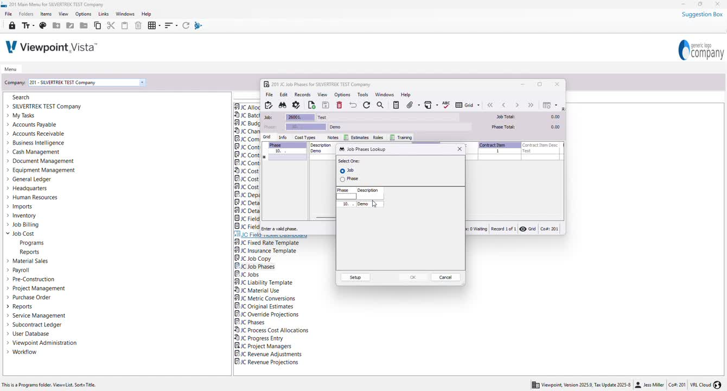Click the Job number field 26001

pos(300,117)
